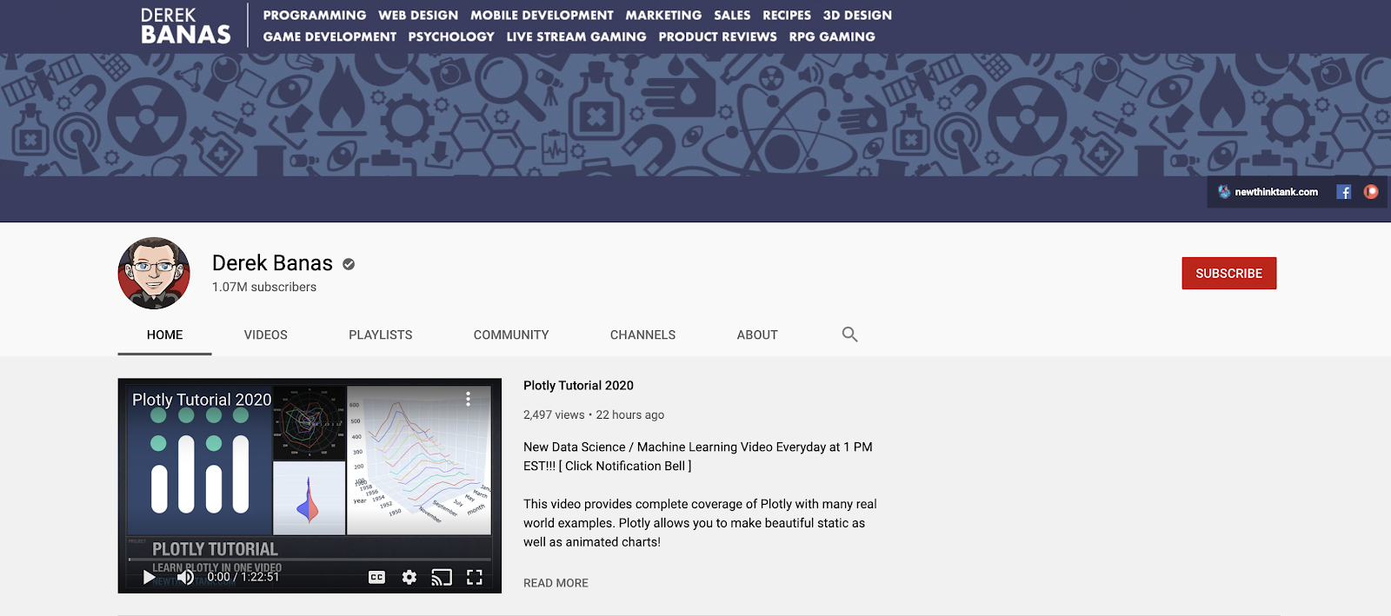
Task: Select the Home tab
Action: (164, 334)
